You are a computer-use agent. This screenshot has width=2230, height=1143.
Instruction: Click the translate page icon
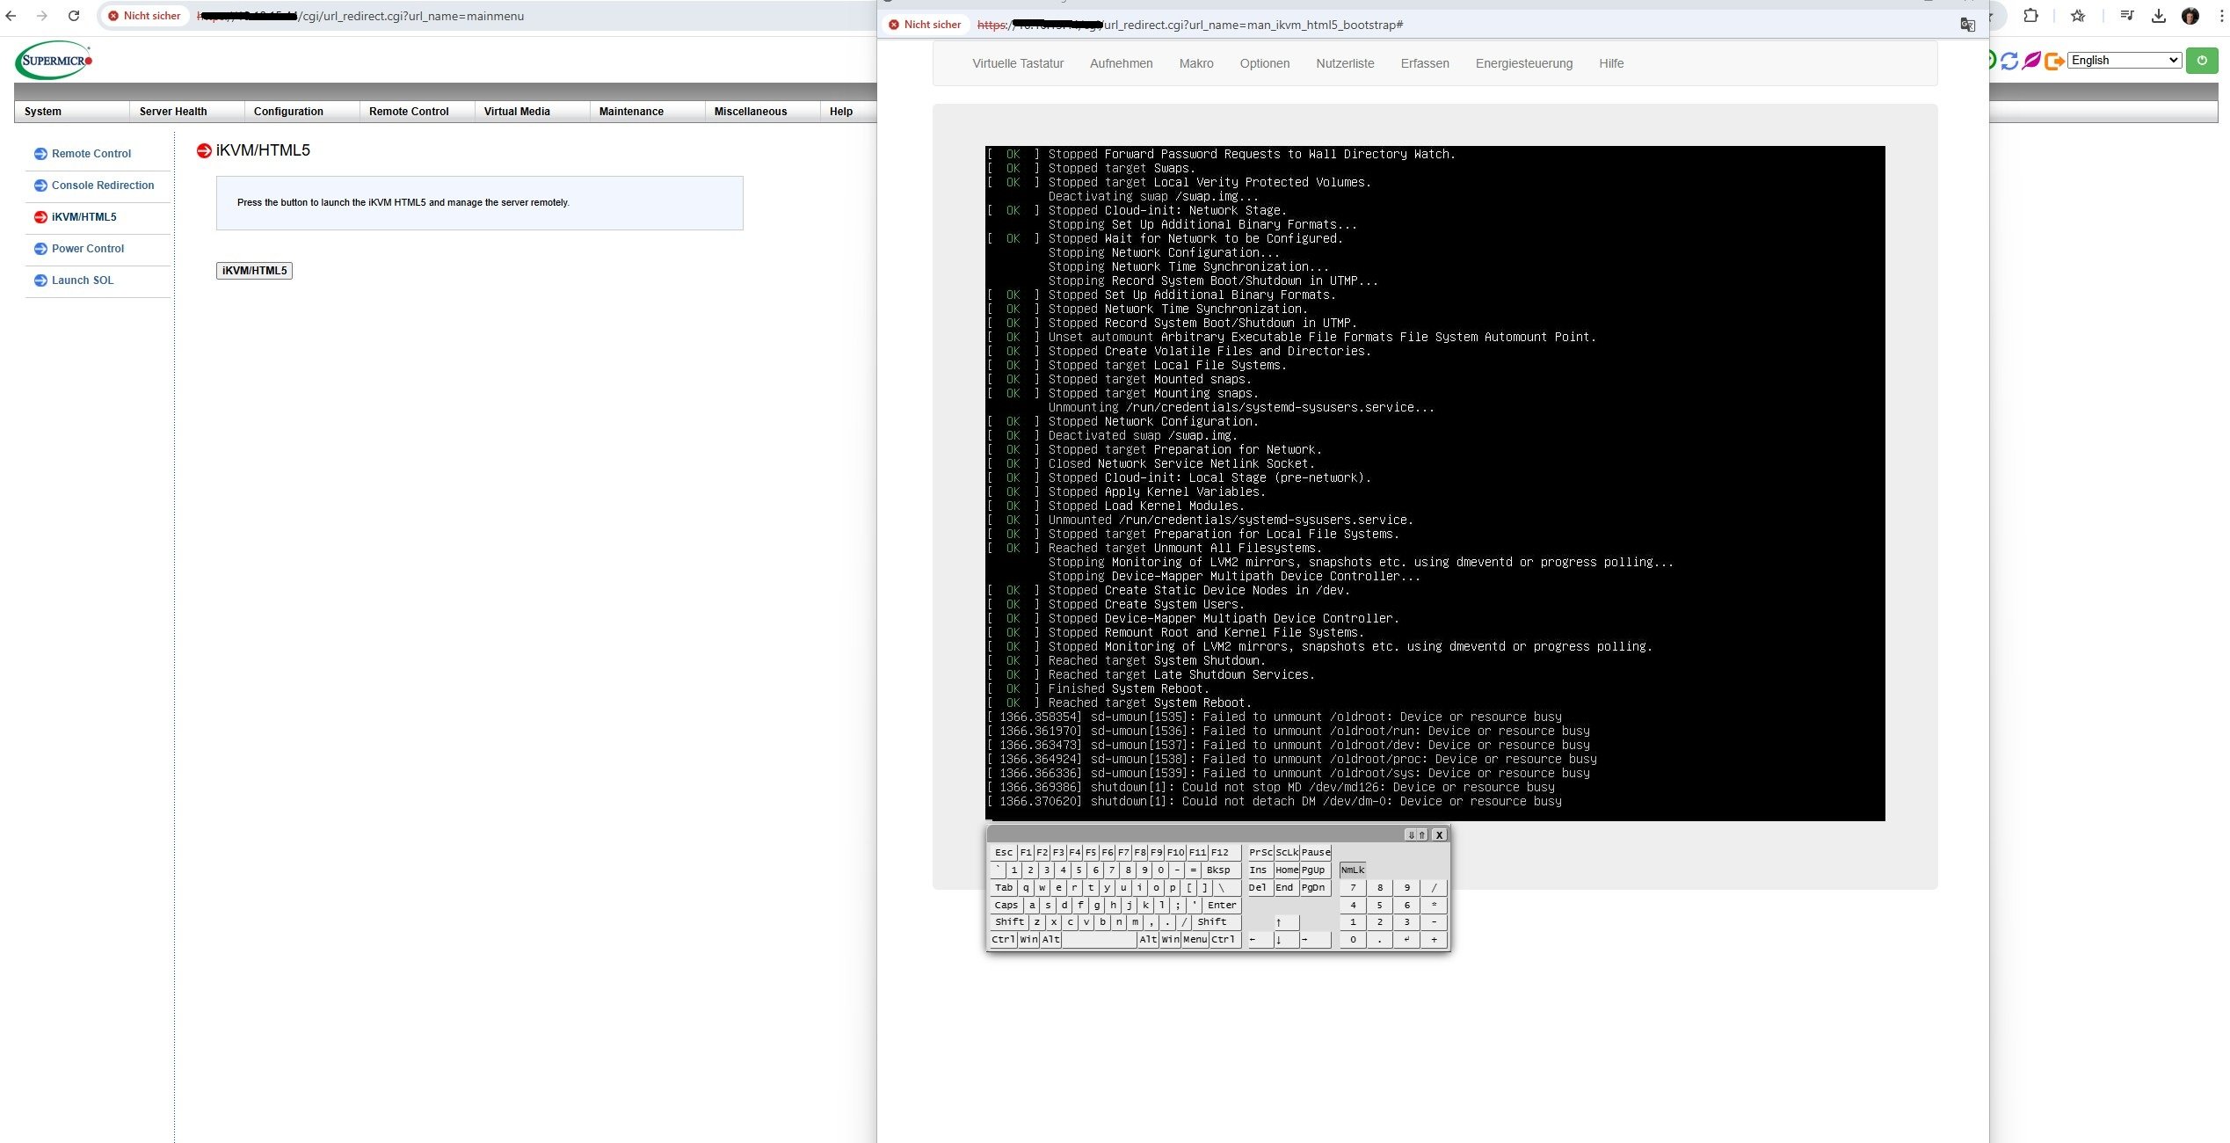(1968, 25)
